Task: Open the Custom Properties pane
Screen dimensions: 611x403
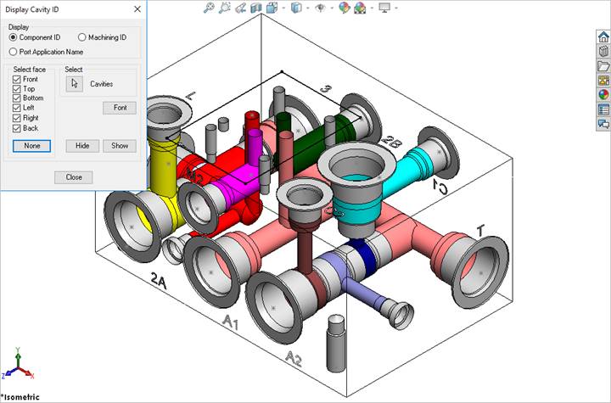Action: (603, 109)
